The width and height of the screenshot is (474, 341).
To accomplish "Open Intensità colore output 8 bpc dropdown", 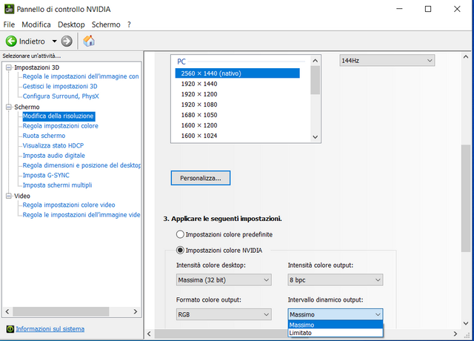I will [x=336, y=280].
